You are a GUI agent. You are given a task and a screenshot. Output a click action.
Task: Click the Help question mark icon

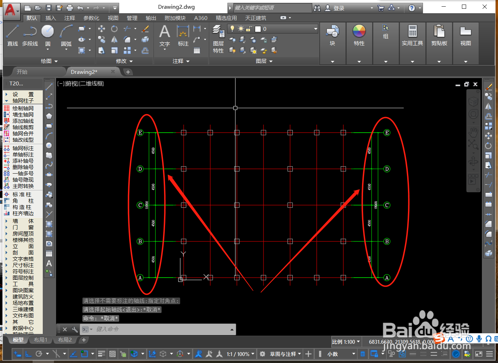tap(412, 8)
